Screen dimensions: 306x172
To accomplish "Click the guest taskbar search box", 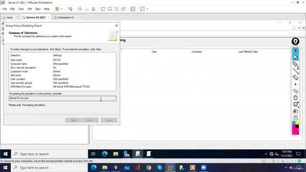I will point(50,154).
